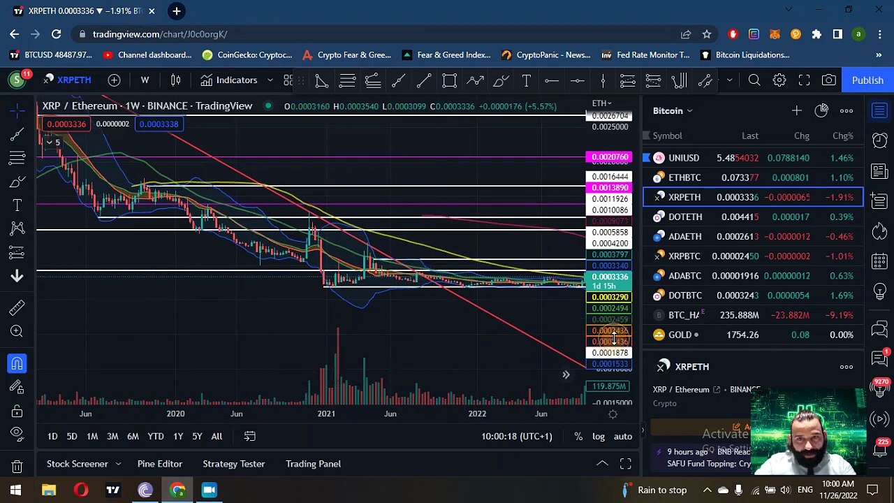This screenshot has height=503, width=894.
Task: Select ETHBTC in the watchlist
Action: (753, 177)
